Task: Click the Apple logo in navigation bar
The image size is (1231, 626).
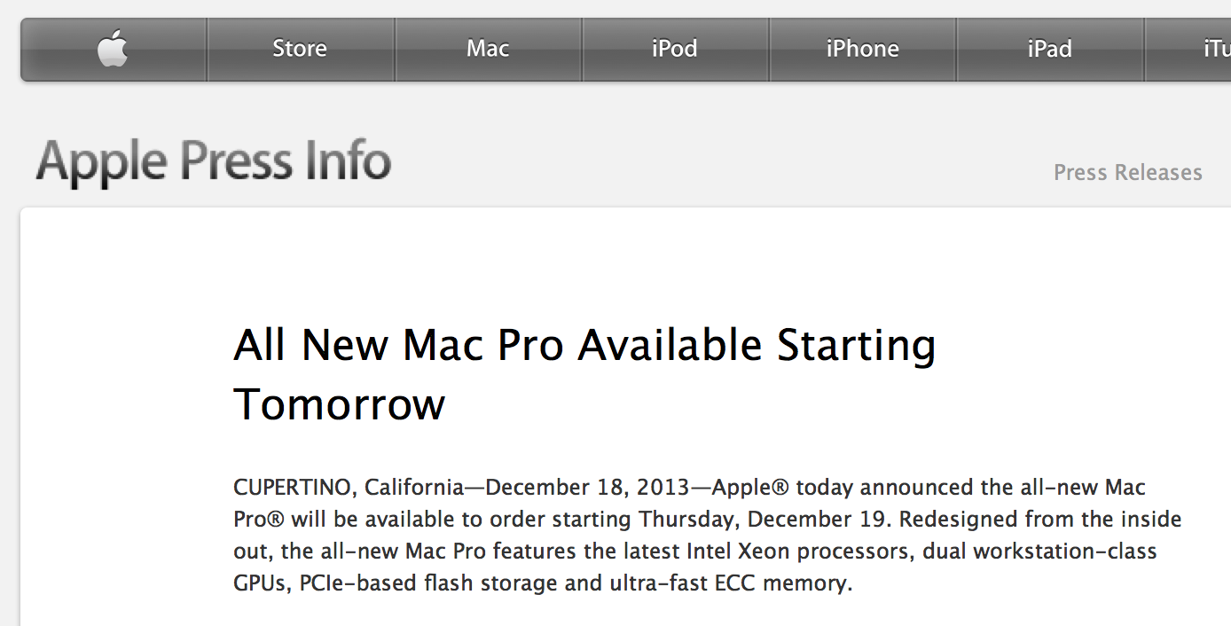Action: point(114,49)
